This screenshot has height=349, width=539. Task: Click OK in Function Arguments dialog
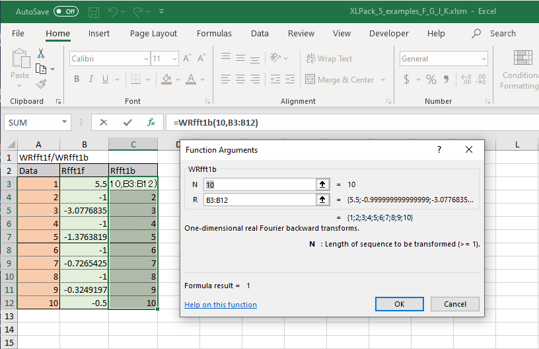pyautogui.click(x=400, y=304)
